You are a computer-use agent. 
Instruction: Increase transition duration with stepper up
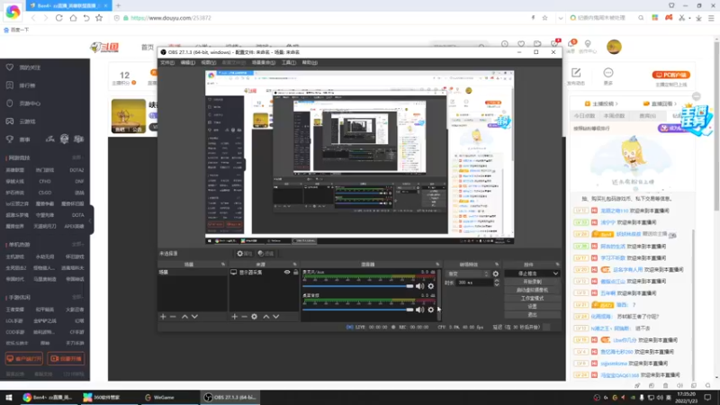pyautogui.click(x=497, y=281)
